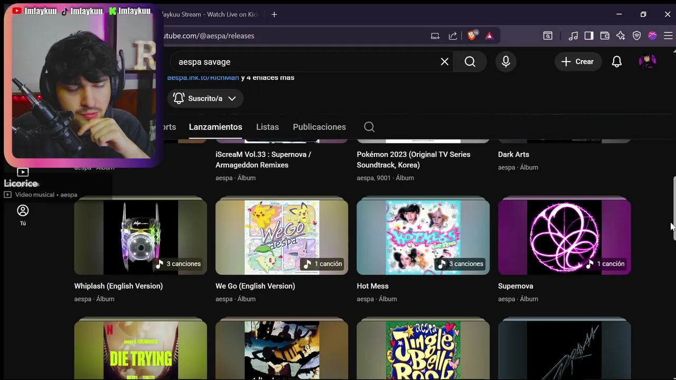Click '3 canciones' badge on Hot Mess thumbnail
The width and height of the screenshot is (676, 380).
461,264
